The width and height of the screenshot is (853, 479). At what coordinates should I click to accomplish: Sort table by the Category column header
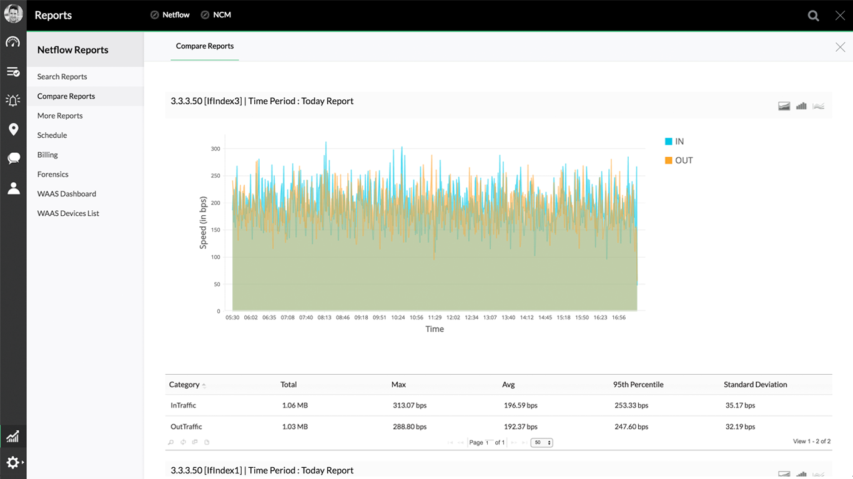(184, 385)
